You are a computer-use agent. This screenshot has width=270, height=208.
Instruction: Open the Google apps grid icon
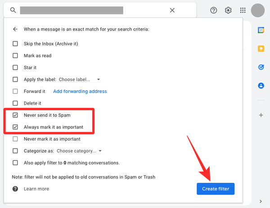pos(243,10)
